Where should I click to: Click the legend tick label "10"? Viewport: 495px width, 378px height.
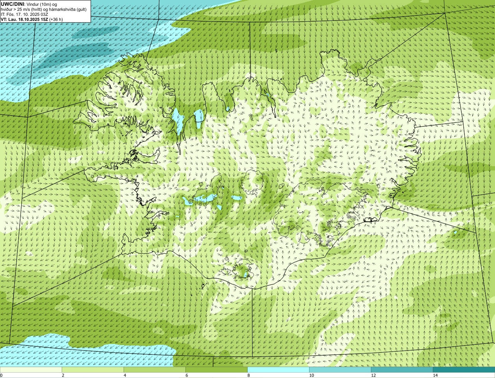point(311,375)
